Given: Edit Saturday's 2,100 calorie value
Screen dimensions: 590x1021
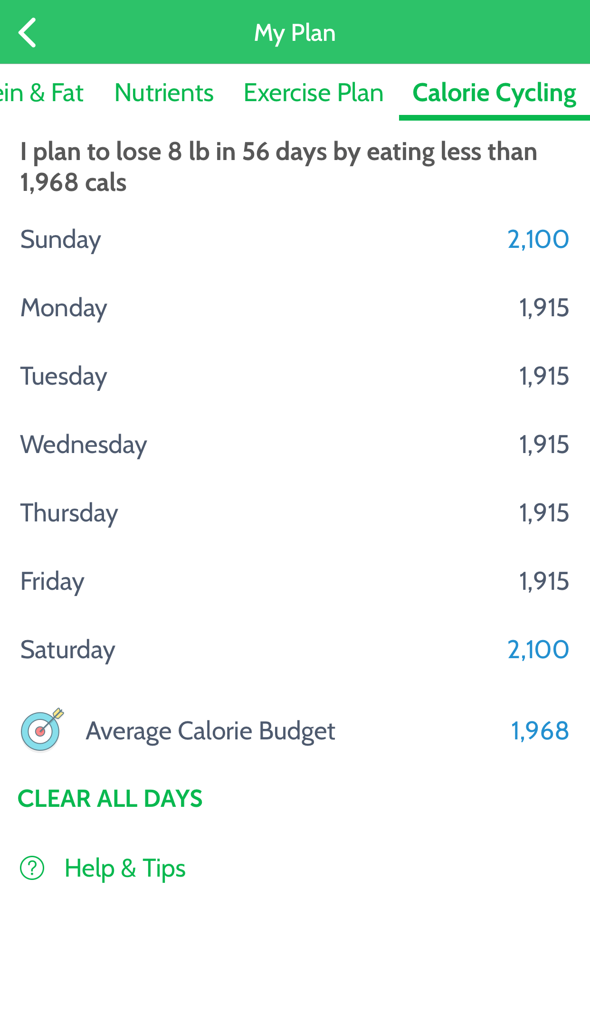Looking at the screenshot, I should tap(538, 650).
